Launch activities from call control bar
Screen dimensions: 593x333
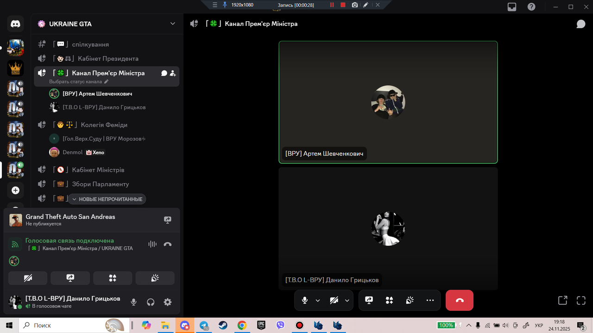pos(389,300)
